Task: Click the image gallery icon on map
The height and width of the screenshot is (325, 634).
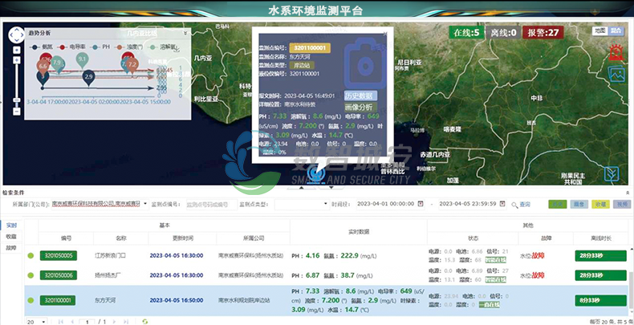Action: click(616, 74)
